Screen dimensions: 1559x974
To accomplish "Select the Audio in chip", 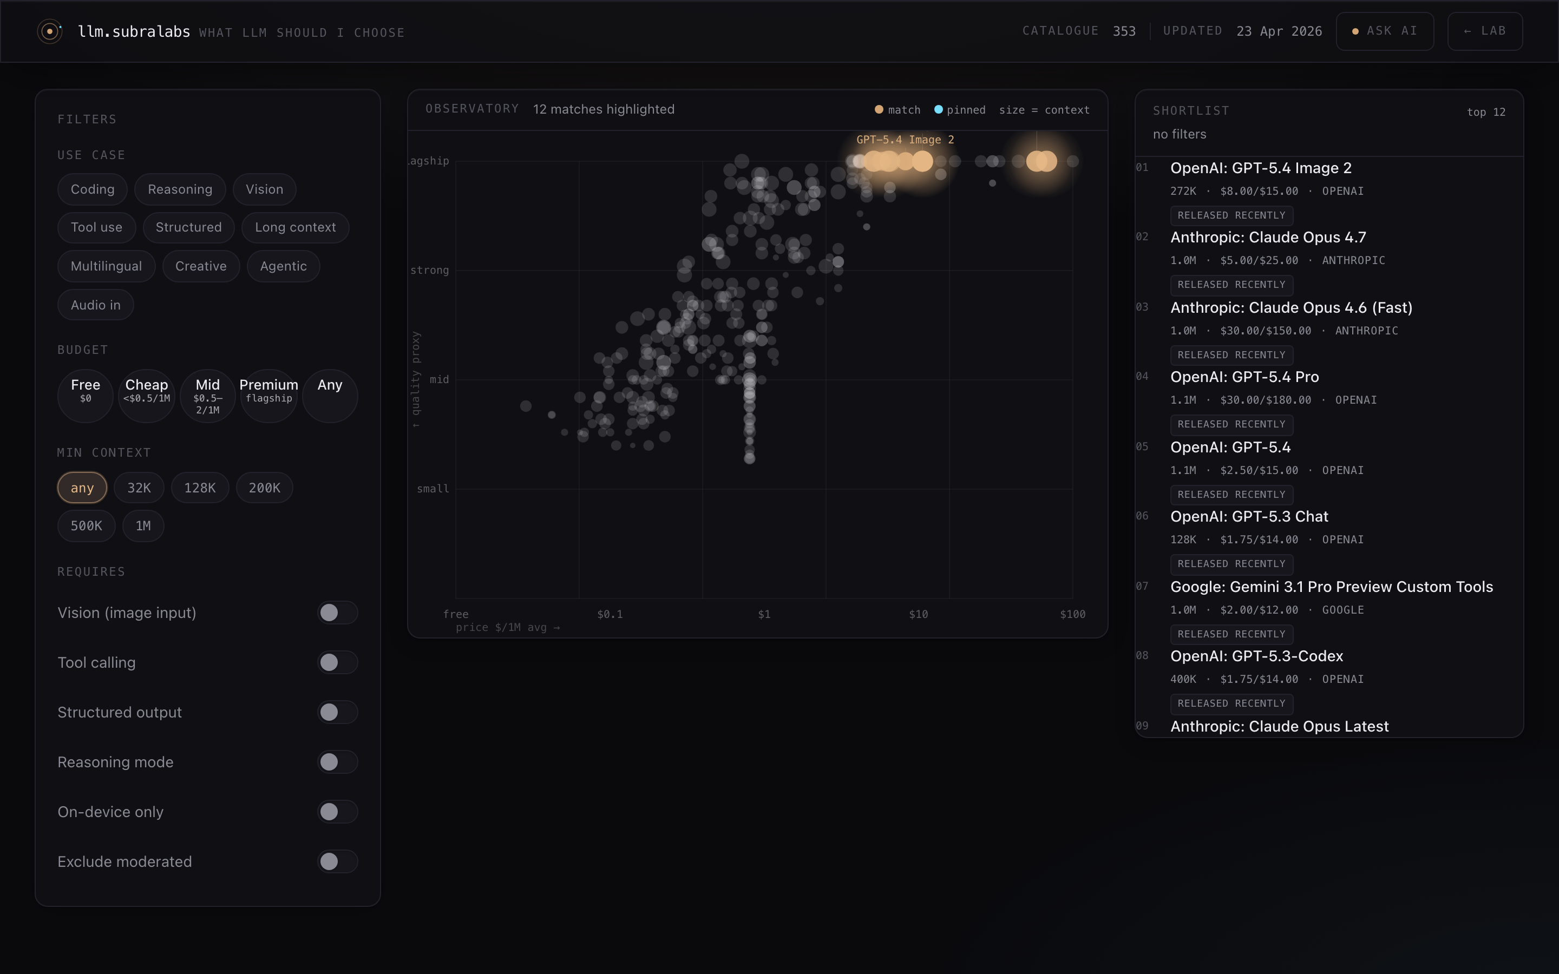I will click(95, 305).
